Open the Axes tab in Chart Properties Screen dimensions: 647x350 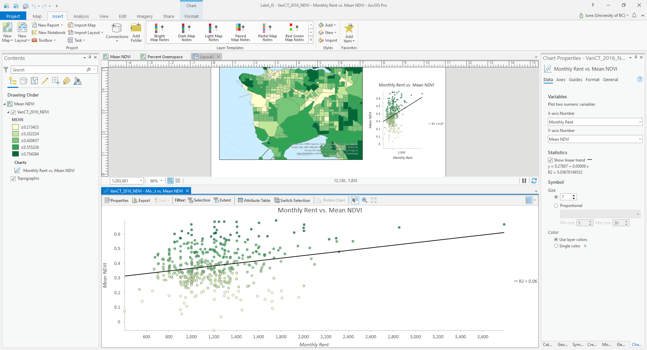point(561,80)
